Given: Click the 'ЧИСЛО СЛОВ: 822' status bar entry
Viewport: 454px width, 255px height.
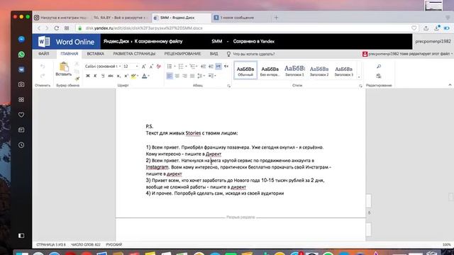Looking at the screenshot, I should coord(86,244).
